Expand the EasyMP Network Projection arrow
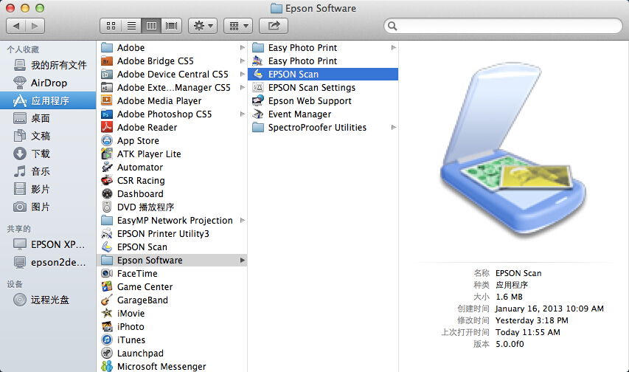629x372 pixels. [243, 220]
